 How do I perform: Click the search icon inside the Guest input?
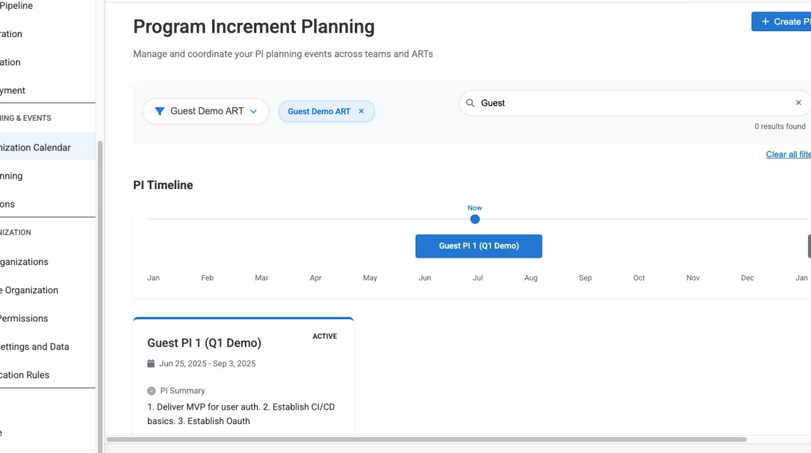coord(470,103)
